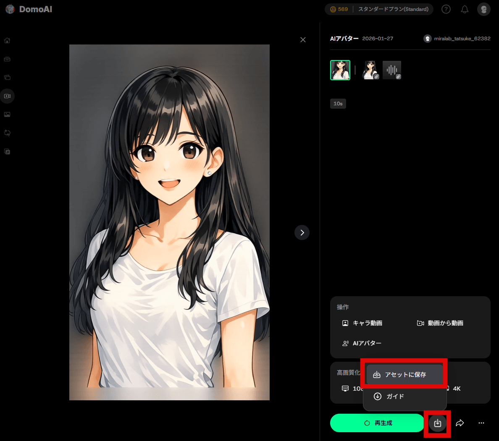Open the three-dot more options menu
The image size is (499, 441).
(x=481, y=423)
